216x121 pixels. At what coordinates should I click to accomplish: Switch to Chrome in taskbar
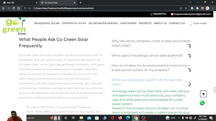click(136, 118)
